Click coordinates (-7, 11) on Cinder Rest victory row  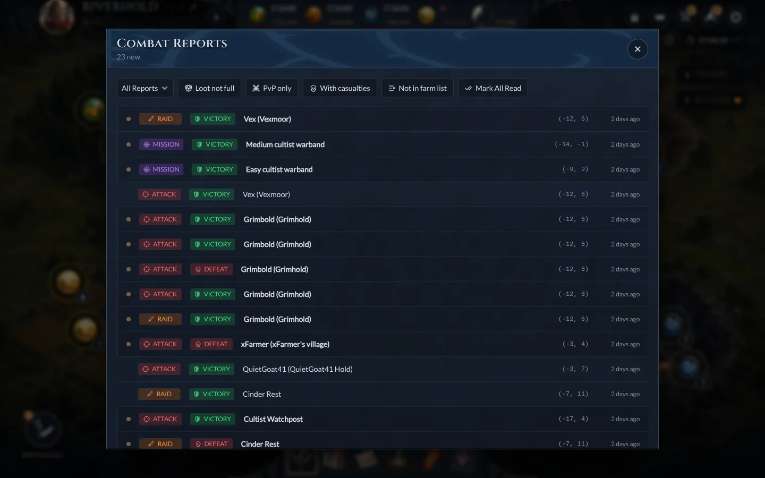point(573,394)
